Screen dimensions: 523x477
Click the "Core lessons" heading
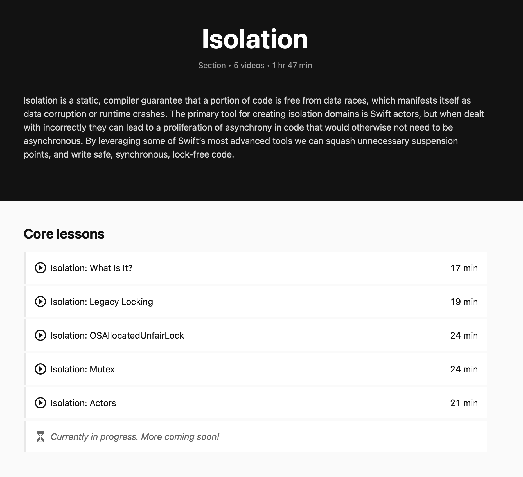point(64,234)
